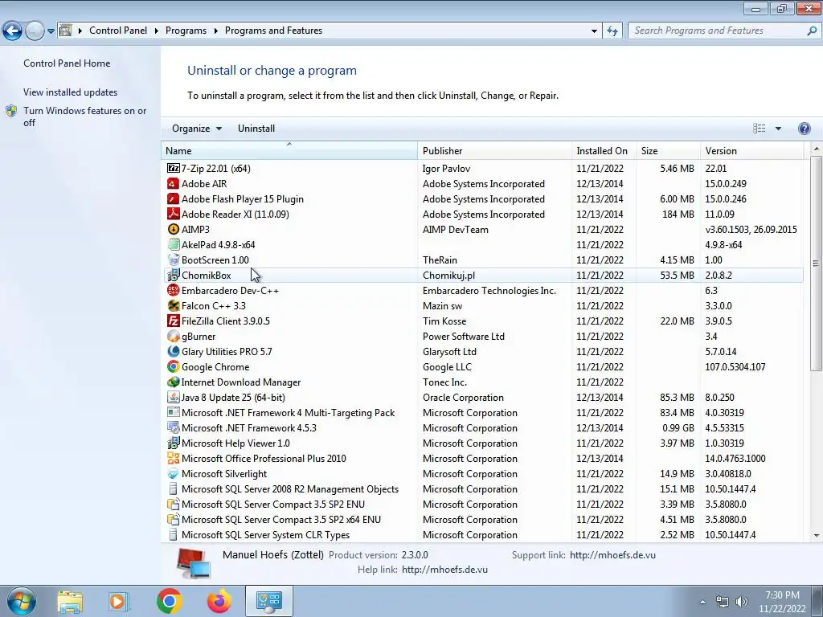
Task: Open the help question mark button
Action: click(x=804, y=129)
